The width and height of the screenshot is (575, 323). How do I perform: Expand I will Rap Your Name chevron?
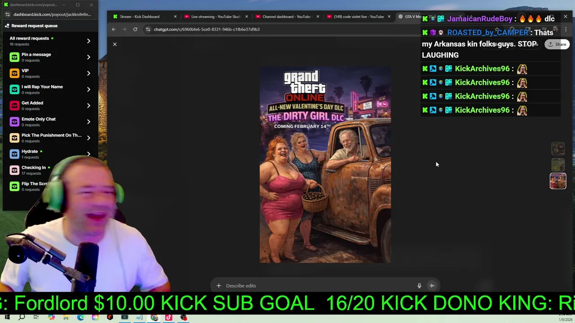pyautogui.click(x=88, y=89)
